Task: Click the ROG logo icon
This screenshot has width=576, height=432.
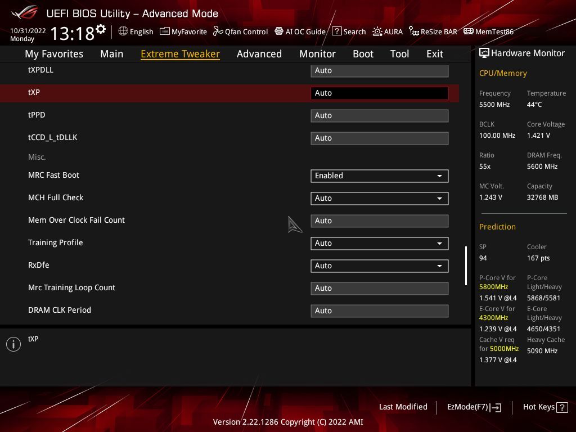Action: point(25,12)
